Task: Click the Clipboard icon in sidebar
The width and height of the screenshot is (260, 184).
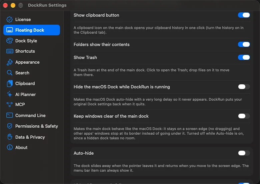Action: (10, 83)
